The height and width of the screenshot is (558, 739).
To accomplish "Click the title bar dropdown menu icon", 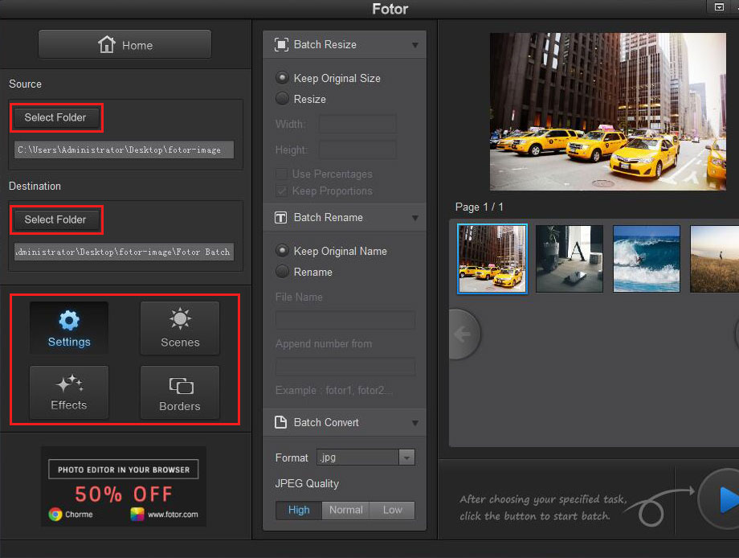I will point(717,7).
